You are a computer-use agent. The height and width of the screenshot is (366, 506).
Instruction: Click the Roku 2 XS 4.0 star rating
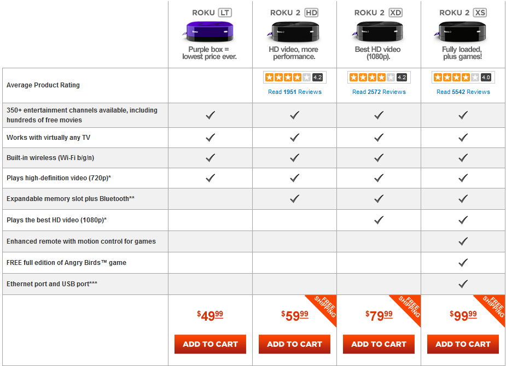(x=463, y=78)
